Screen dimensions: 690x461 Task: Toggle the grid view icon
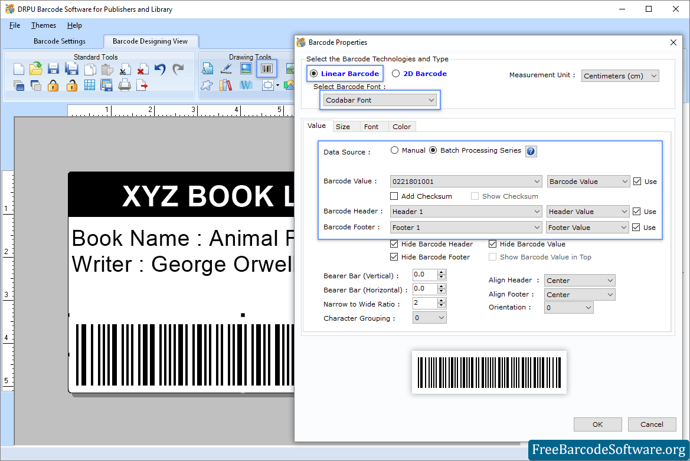click(x=89, y=85)
